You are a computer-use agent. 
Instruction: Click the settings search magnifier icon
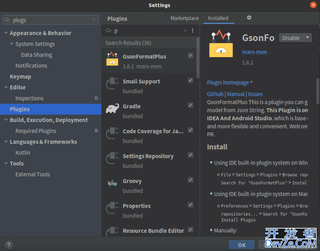coord(7,20)
